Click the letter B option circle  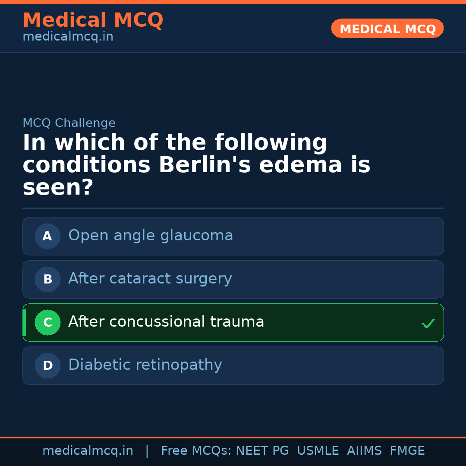[x=47, y=279]
